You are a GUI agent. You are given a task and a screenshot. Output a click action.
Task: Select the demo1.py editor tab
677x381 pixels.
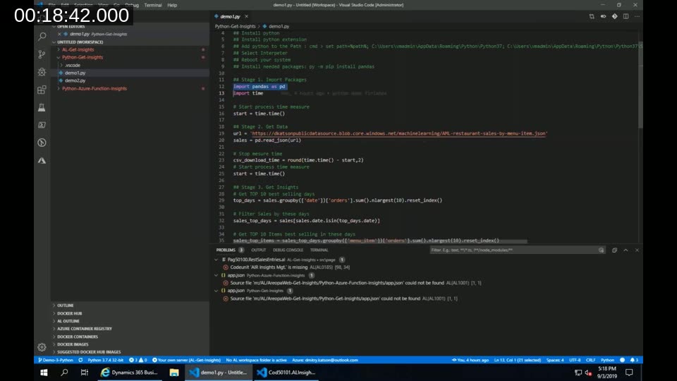[x=230, y=16]
